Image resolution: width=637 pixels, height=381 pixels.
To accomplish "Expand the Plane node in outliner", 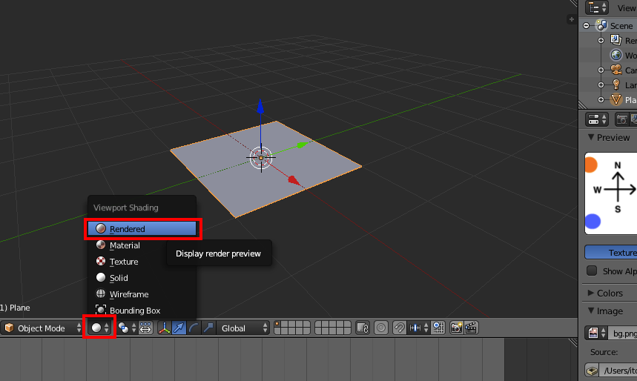I will coord(601,99).
